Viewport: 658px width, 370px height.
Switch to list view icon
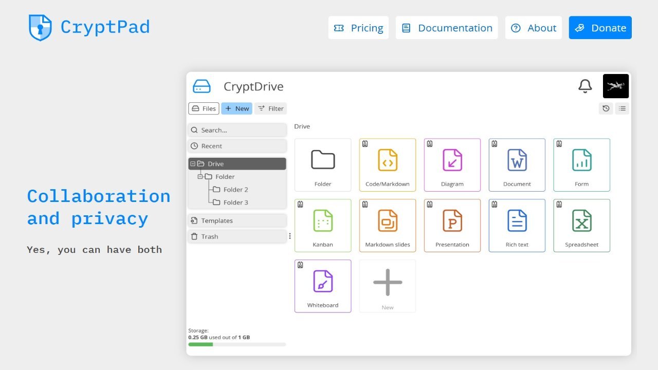622,108
